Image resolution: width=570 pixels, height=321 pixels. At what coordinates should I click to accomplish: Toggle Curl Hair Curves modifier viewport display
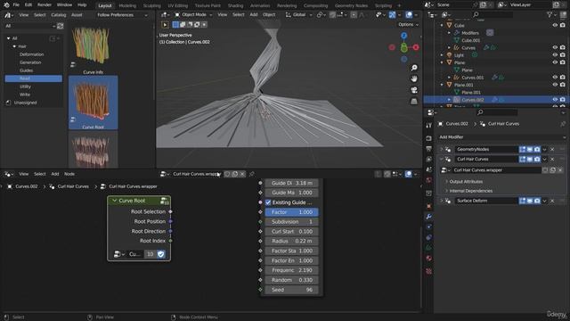pos(530,159)
